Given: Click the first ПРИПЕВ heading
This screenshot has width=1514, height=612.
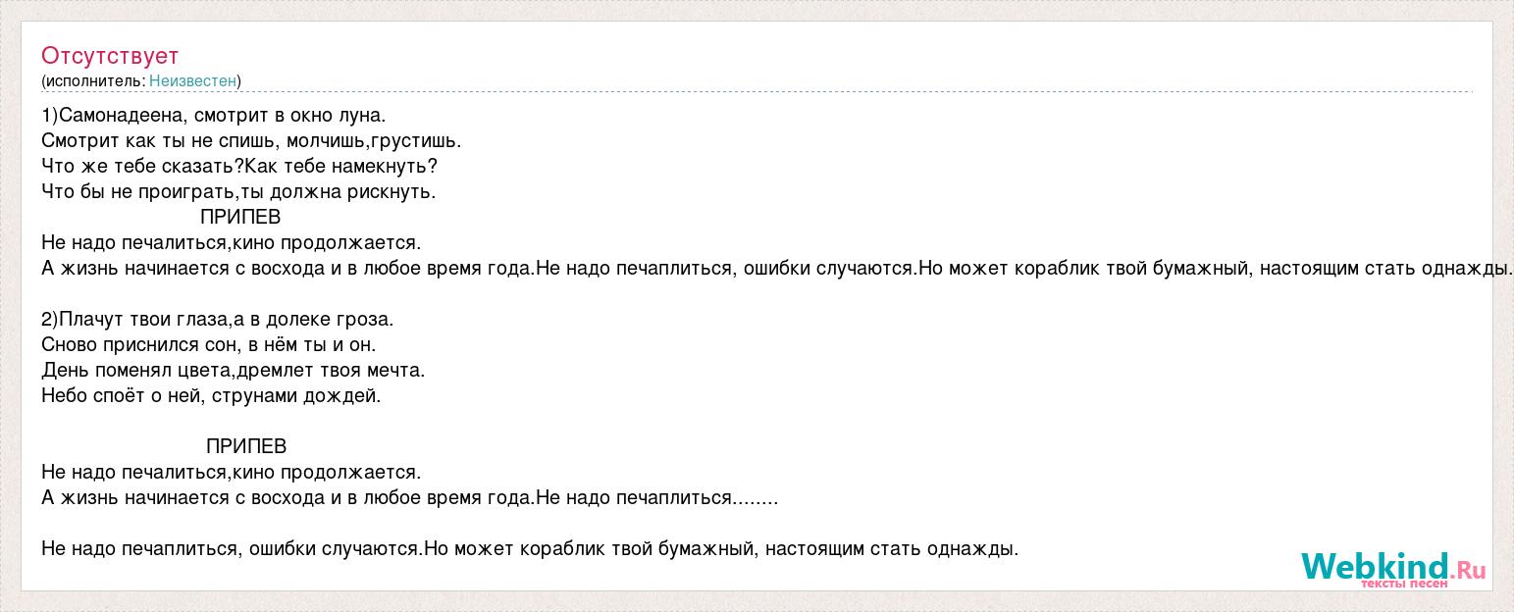Looking at the screenshot, I should tap(240, 218).
